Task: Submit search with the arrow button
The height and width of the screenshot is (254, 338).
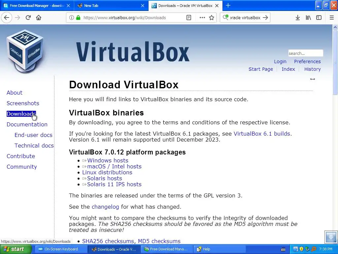Action: [x=266, y=18]
